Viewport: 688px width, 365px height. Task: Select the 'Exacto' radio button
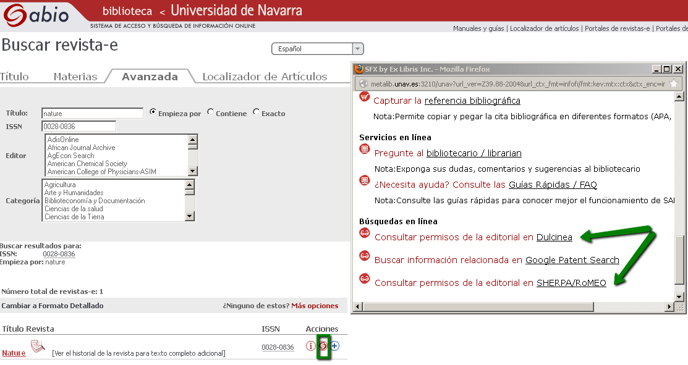[256, 112]
